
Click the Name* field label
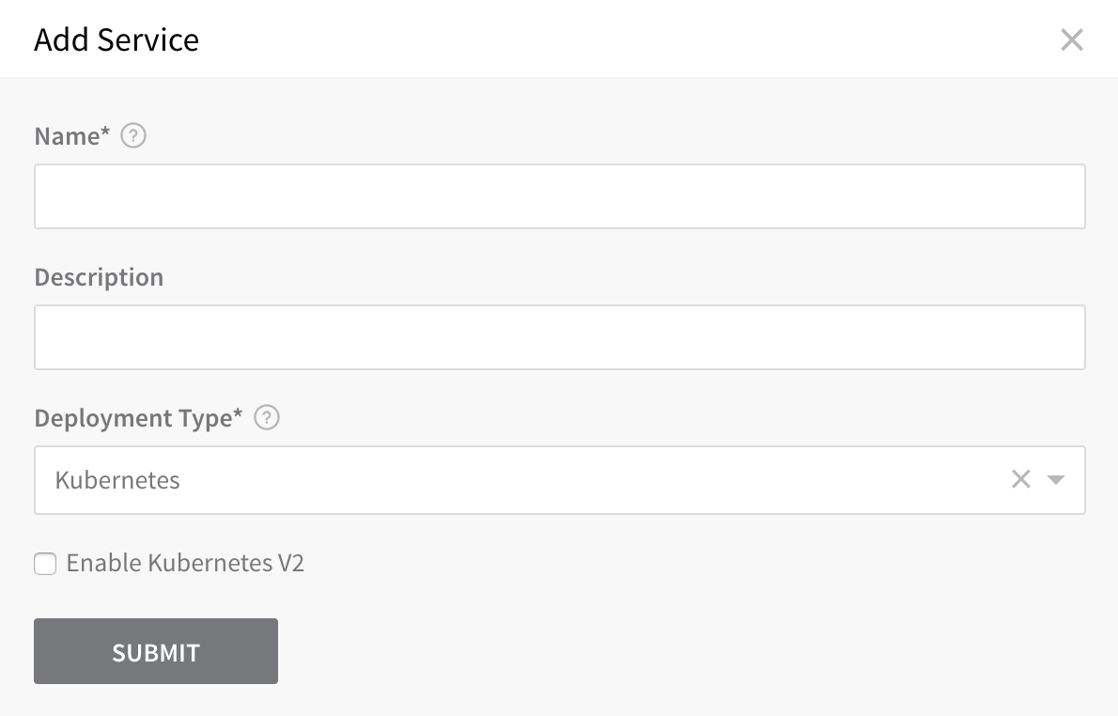click(72, 135)
